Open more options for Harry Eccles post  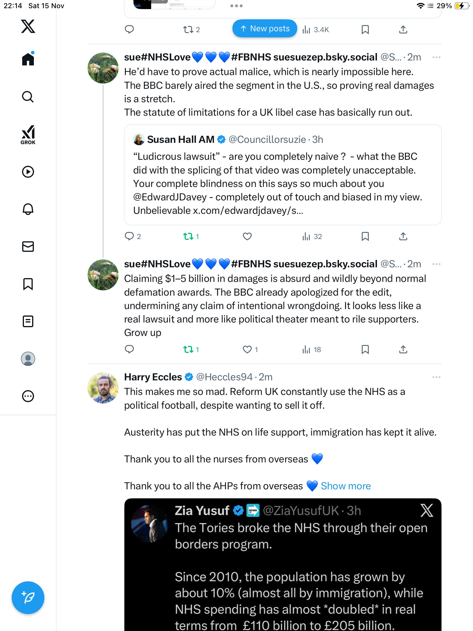pyautogui.click(x=436, y=377)
